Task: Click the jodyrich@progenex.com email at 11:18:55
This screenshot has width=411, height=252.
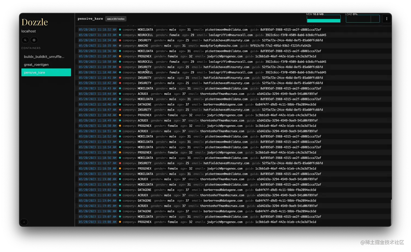Action: coord(225,152)
